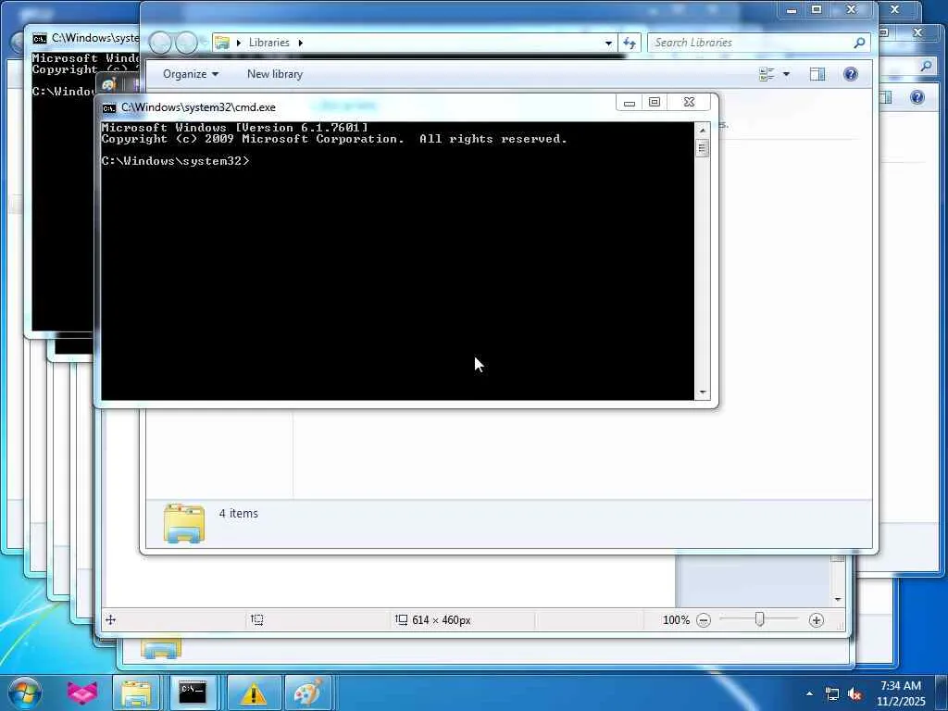
Task: Click the cmd.exe scrollbar thumb
Action: 702,148
